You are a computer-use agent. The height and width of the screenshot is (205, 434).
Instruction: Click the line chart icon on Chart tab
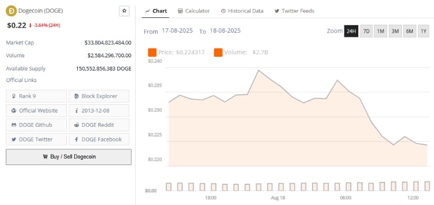[147, 11]
